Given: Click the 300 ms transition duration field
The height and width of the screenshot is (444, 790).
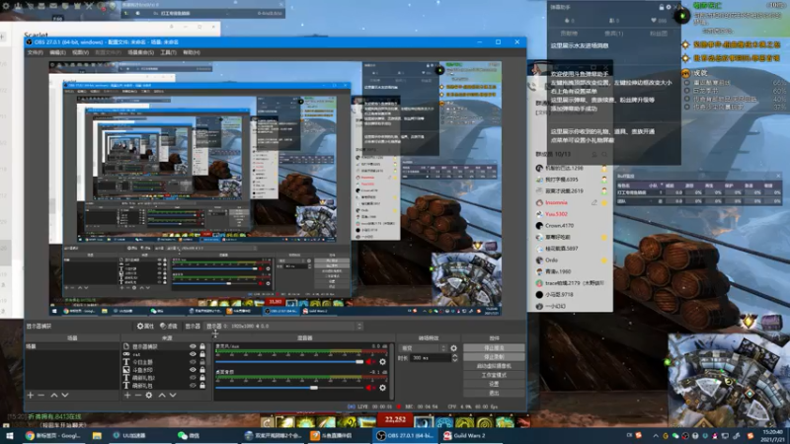Looking at the screenshot, I should [x=431, y=358].
